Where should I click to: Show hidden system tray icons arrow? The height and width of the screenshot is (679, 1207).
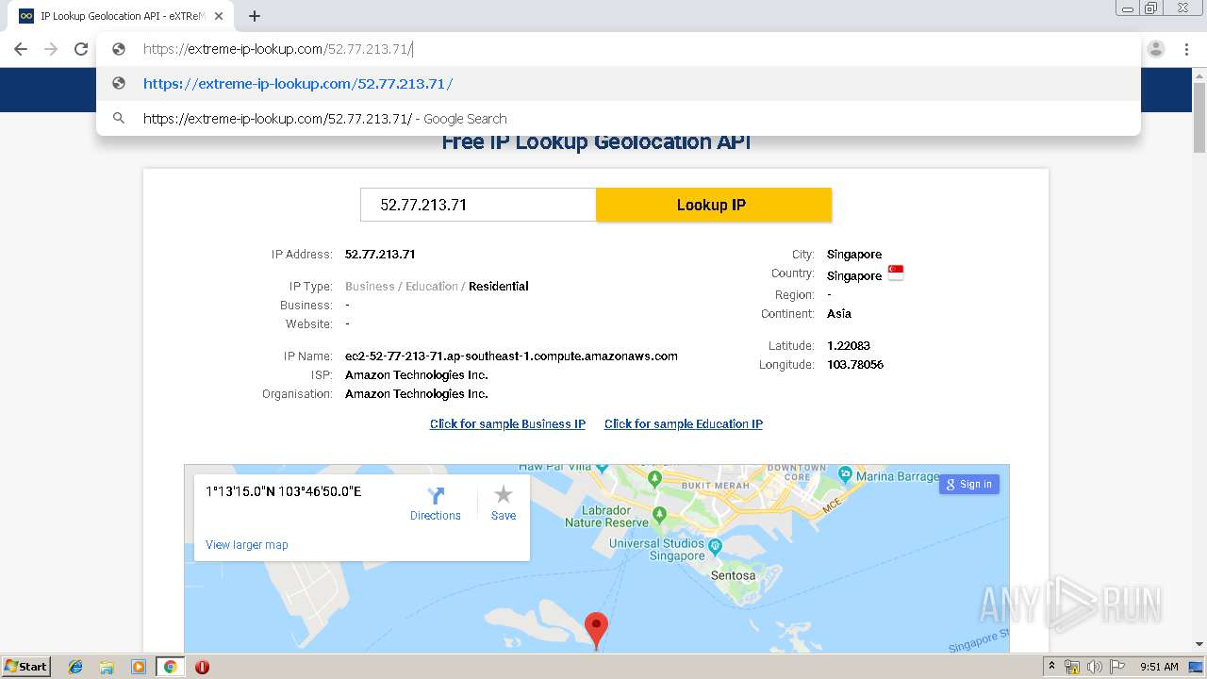click(x=1051, y=666)
